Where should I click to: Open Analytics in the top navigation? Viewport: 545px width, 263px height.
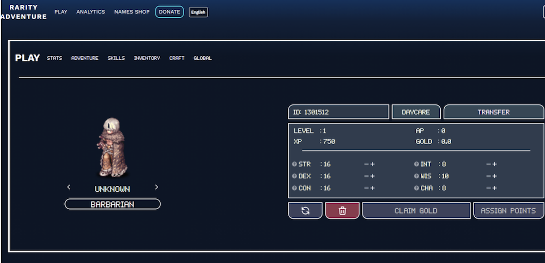[x=90, y=12]
